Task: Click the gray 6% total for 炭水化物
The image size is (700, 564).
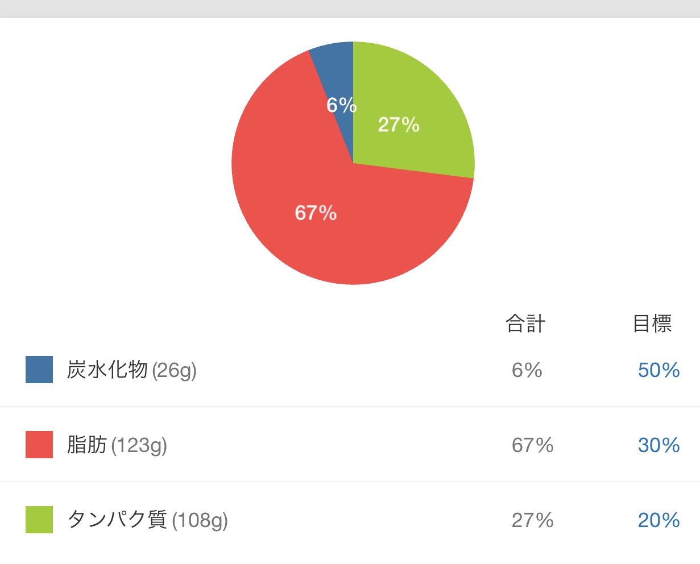Action: (x=527, y=370)
